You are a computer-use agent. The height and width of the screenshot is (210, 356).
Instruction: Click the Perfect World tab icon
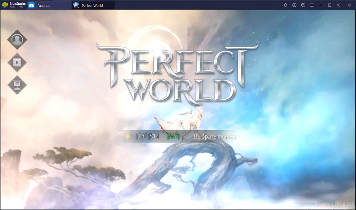click(x=76, y=5)
